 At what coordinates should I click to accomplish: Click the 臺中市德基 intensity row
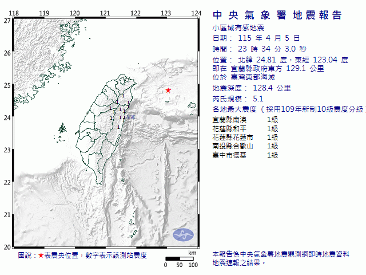coord(245,155)
